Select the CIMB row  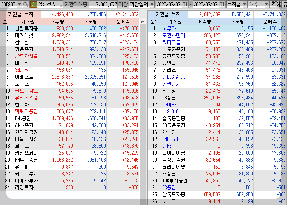coord(217,146)
